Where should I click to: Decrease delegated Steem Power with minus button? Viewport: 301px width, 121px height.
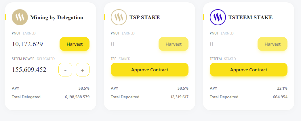click(65, 70)
